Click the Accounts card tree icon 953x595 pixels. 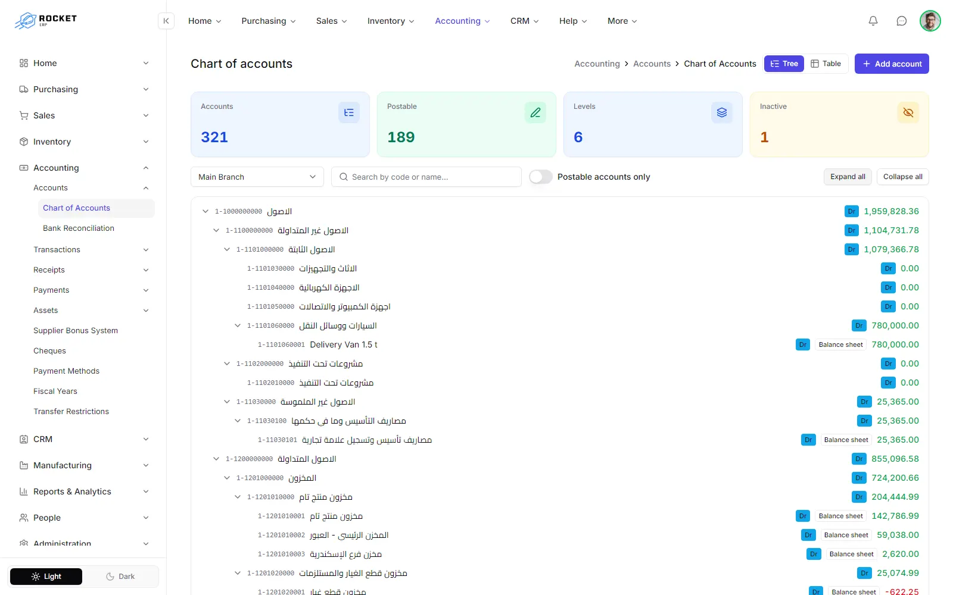[349, 112]
